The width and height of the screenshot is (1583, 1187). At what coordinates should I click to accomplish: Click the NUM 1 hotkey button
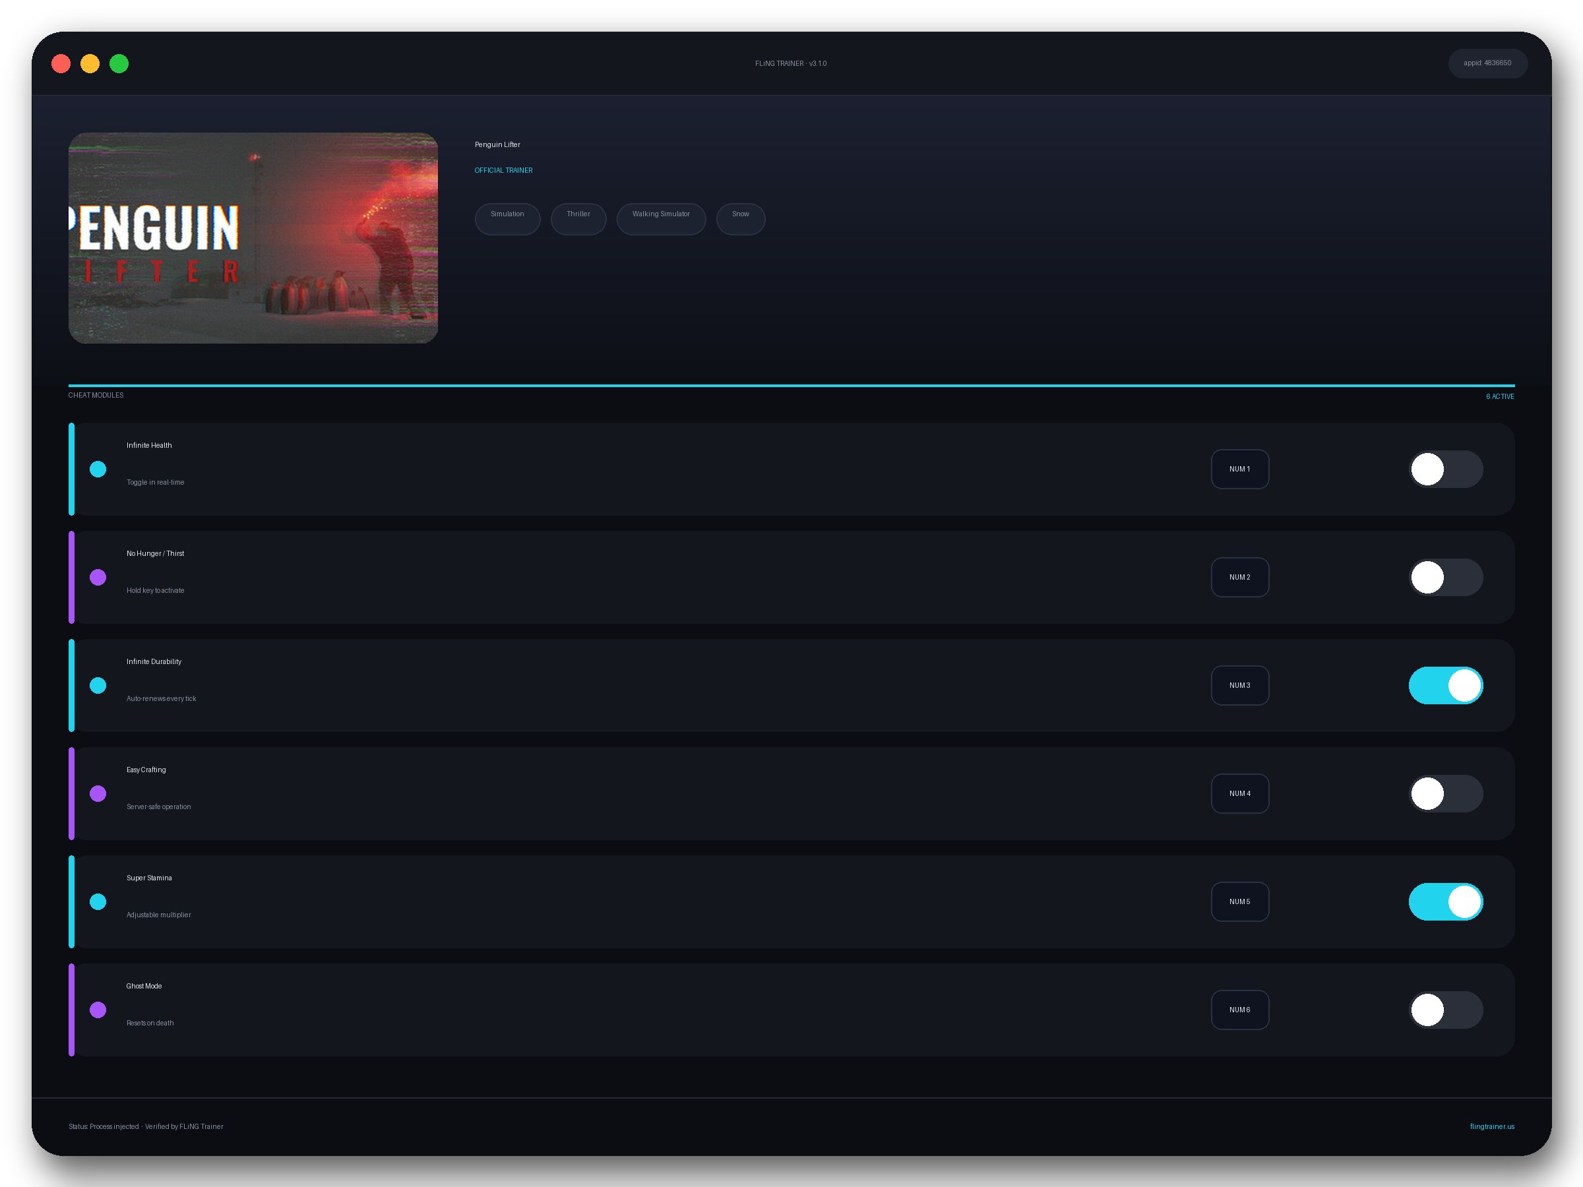[1239, 470]
